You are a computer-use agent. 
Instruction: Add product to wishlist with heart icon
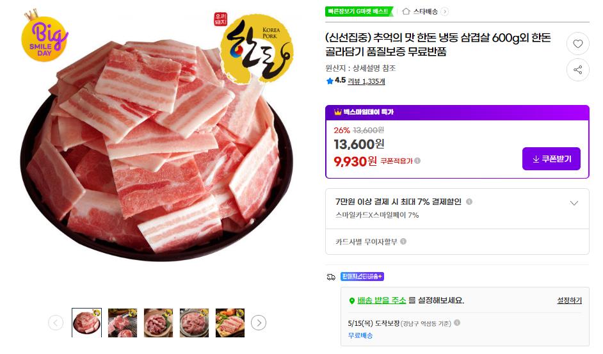click(x=577, y=44)
